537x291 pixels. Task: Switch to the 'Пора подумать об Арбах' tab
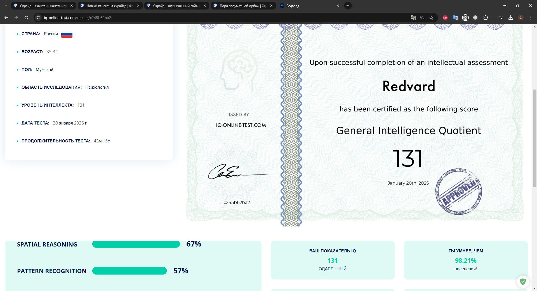click(x=240, y=6)
